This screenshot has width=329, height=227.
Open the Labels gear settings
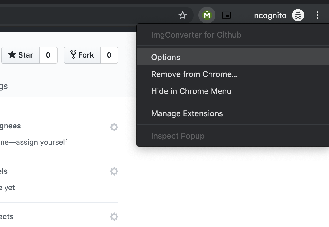(114, 172)
